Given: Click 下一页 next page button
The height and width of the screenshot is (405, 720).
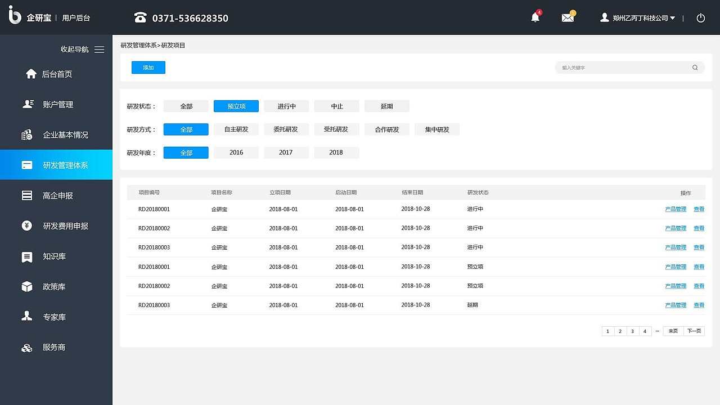Looking at the screenshot, I should pos(694,331).
